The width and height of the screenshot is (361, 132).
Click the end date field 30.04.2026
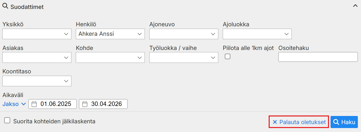tap(106, 104)
